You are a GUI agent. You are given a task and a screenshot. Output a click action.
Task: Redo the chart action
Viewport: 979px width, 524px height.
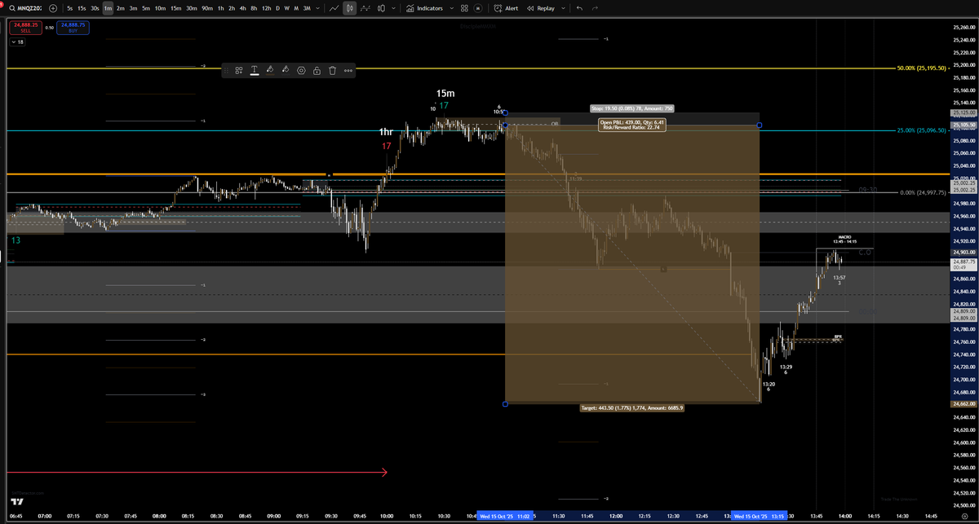(595, 8)
